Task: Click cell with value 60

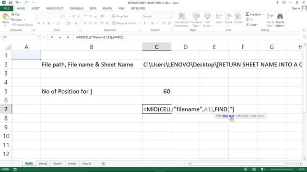Action: [157, 91]
